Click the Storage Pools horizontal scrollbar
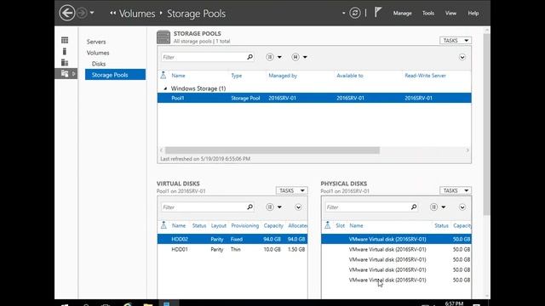The width and height of the screenshot is (545, 306). coord(272,150)
